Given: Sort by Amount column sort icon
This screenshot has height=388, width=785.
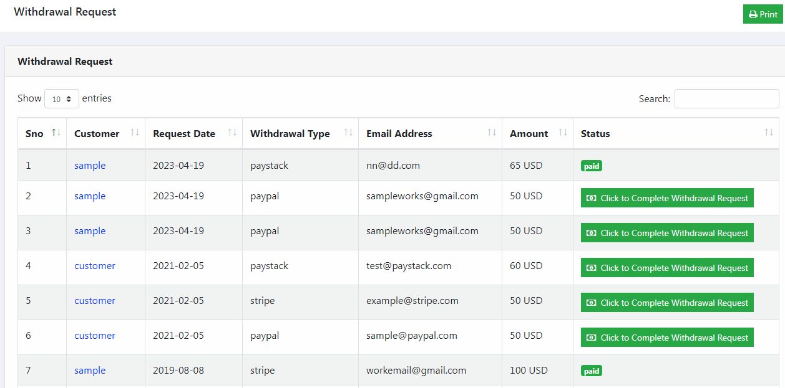Looking at the screenshot, I should (x=563, y=133).
